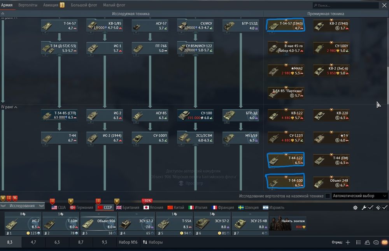
Task: Open the mail envelope icon
Action: pos(385,242)
